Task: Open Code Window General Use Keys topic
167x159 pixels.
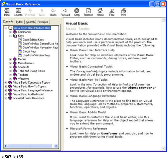Action: 40,44
